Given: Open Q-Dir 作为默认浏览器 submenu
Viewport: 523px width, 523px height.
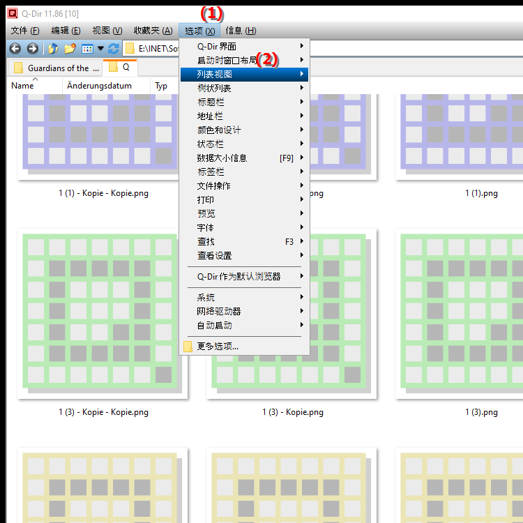Looking at the screenshot, I should 244,277.
